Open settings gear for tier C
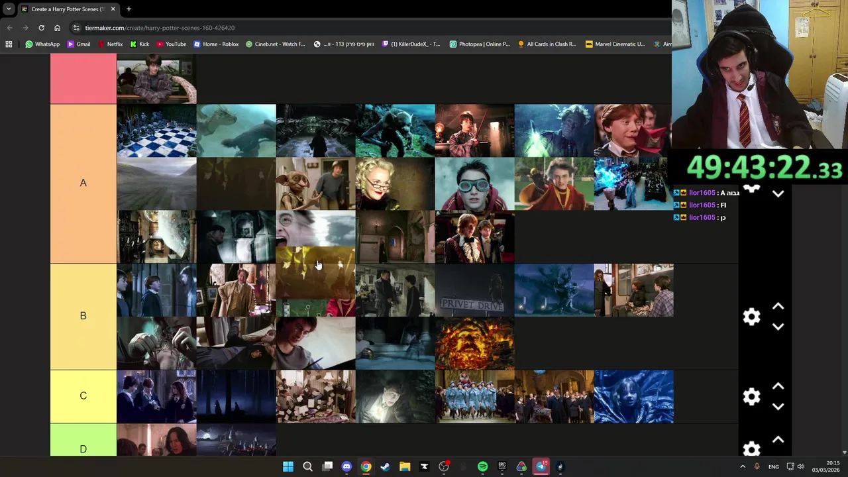Image resolution: width=848 pixels, height=477 pixels. point(751,396)
